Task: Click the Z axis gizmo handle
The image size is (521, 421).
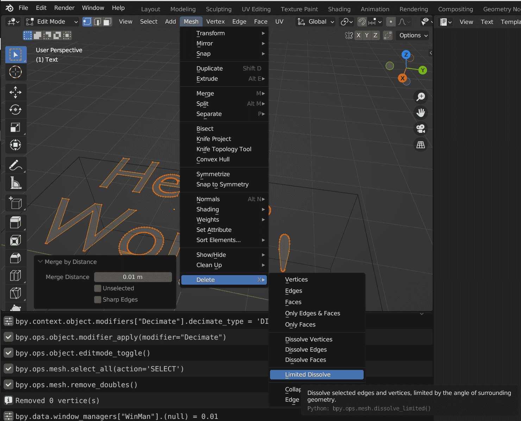Action: pos(406,55)
